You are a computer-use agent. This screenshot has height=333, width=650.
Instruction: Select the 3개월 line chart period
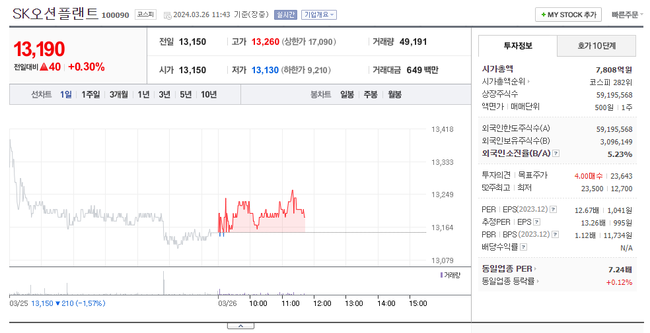pos(118,95)
